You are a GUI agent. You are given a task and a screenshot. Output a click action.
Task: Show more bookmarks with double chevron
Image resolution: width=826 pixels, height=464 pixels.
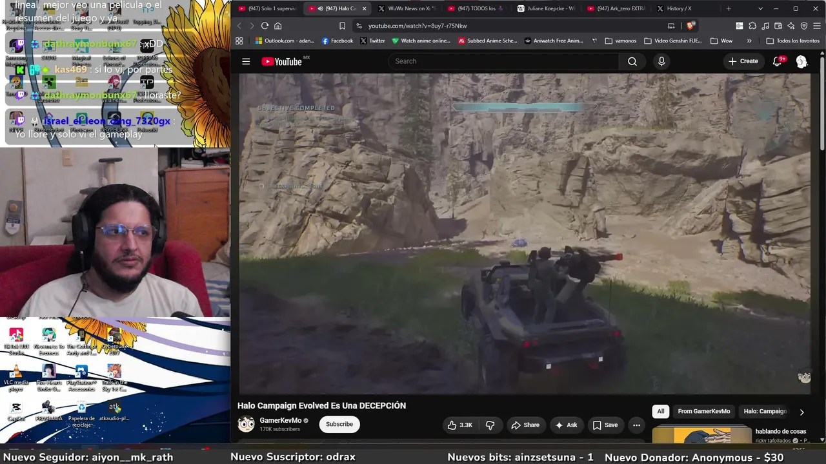[749, 41]
